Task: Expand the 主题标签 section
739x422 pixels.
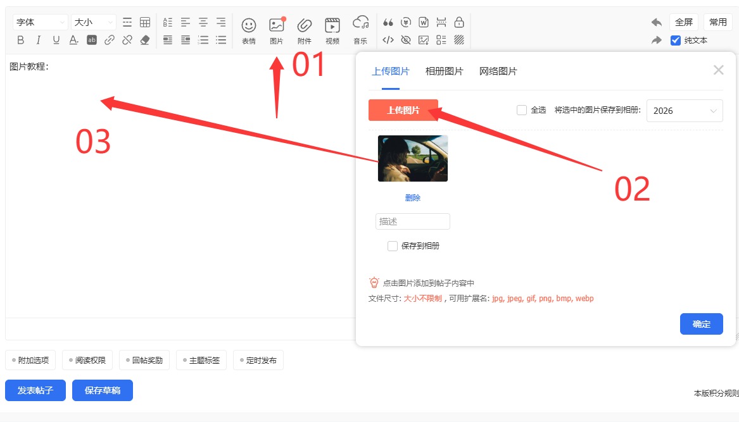Action: tap(201, 360)
